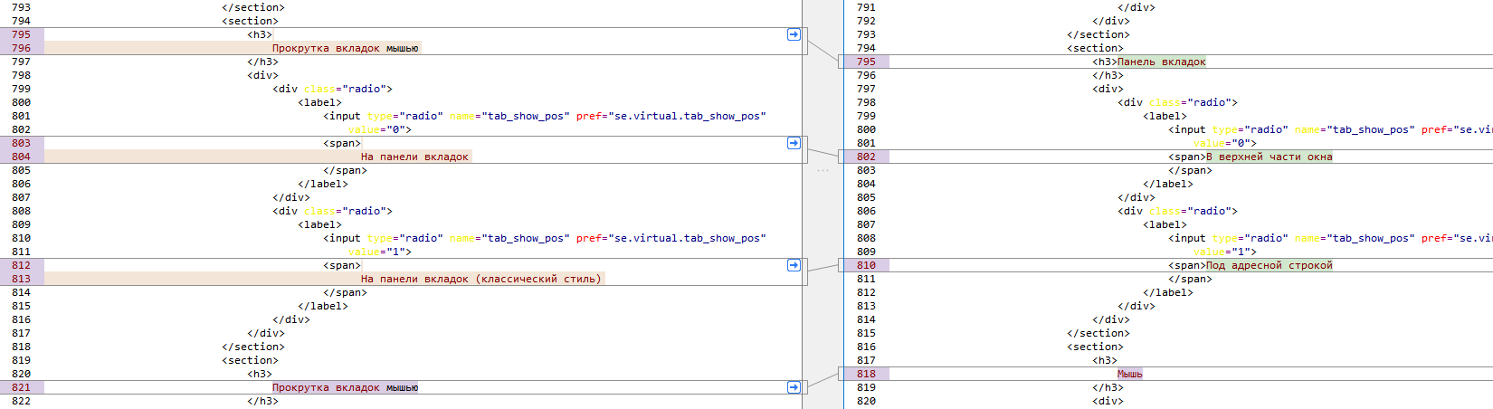This screenshot has height=409, width=1493.
Task: Click text 'В верхней части окна' on right
Action: [x=1270, y=157]
